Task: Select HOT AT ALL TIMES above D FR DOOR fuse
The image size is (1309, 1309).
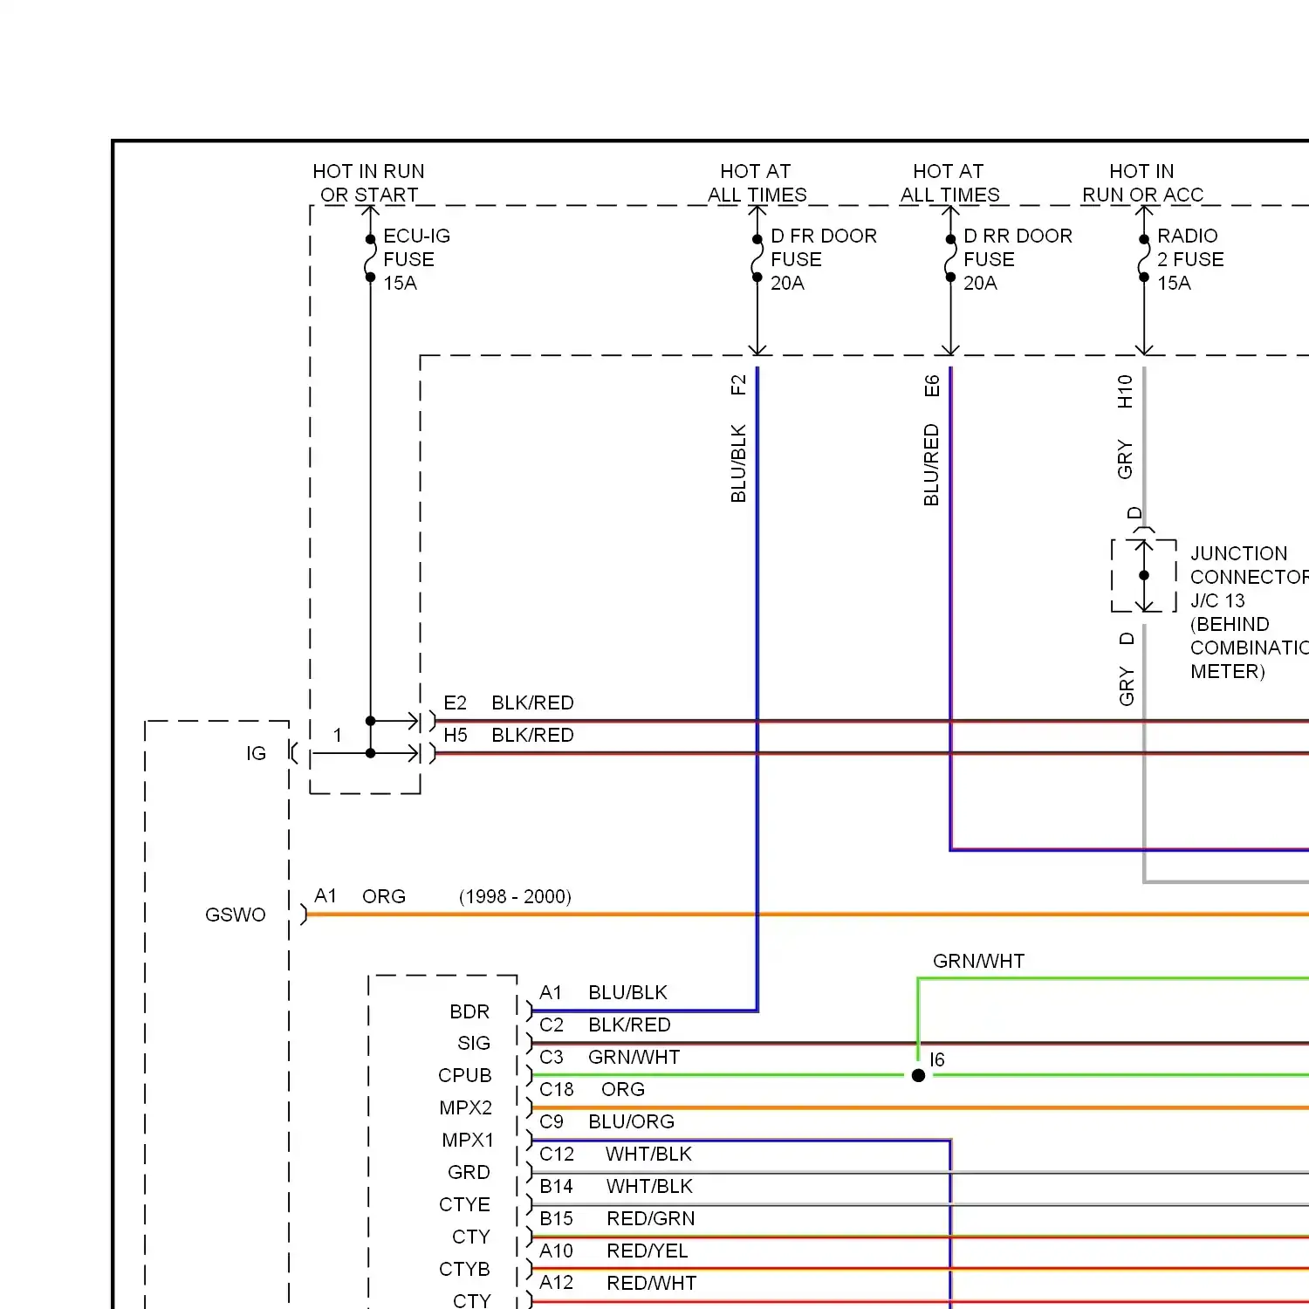Action: [x=757, y=183]
